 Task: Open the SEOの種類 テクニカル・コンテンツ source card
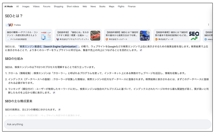coord(29,36)
